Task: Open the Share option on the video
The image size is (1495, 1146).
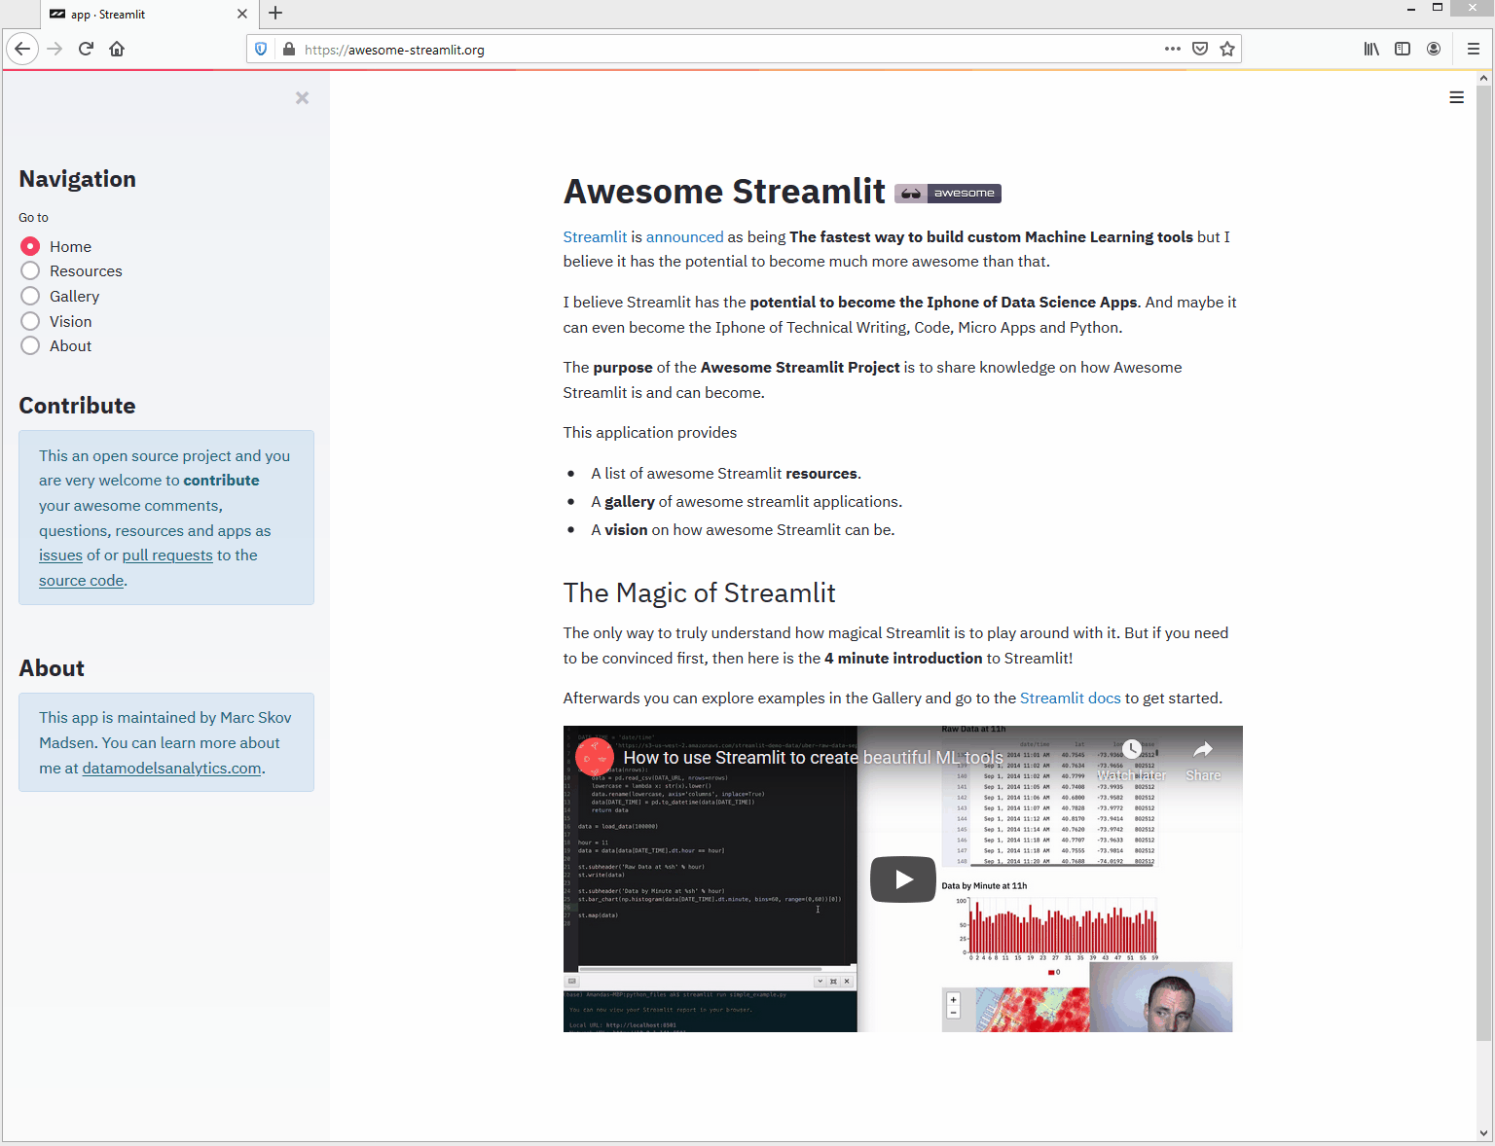Action: [1203, 760]
